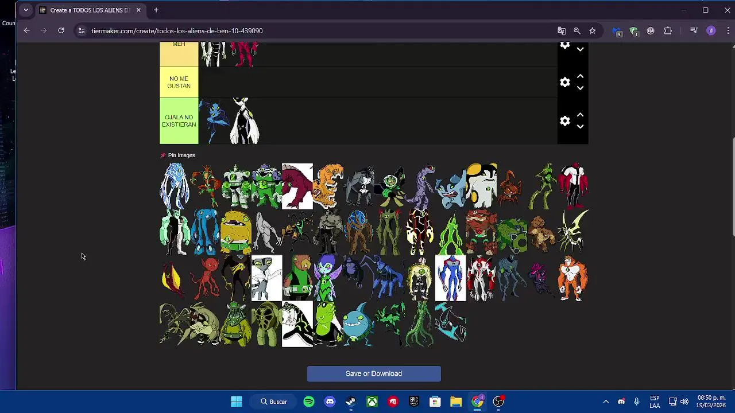Viewport: 735px width, 413px height.
Task: Open the tab search dropdown
Action: (26, 10)
